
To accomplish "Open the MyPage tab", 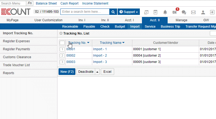I will tap(13, 20).
